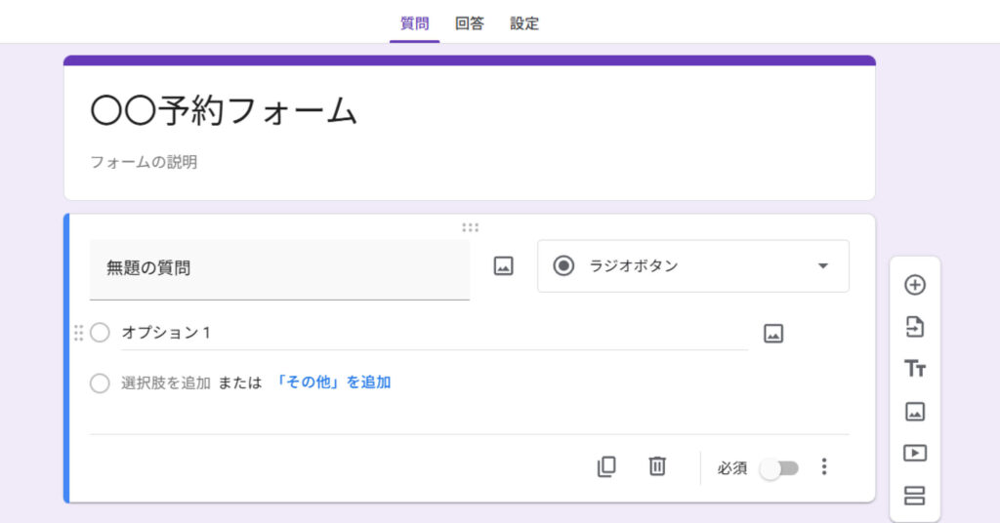Open the question's three-dot more options menu
This screenshot has height=523, width=1000.
point(824,467)
